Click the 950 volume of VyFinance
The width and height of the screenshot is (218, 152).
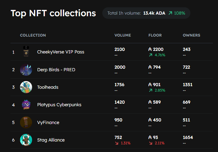pyautogui.click(x=118, y=120)
